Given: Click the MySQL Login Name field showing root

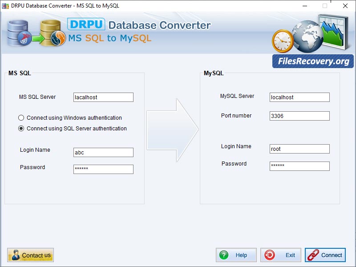Looking at the screenshot, I should [299, 149].
